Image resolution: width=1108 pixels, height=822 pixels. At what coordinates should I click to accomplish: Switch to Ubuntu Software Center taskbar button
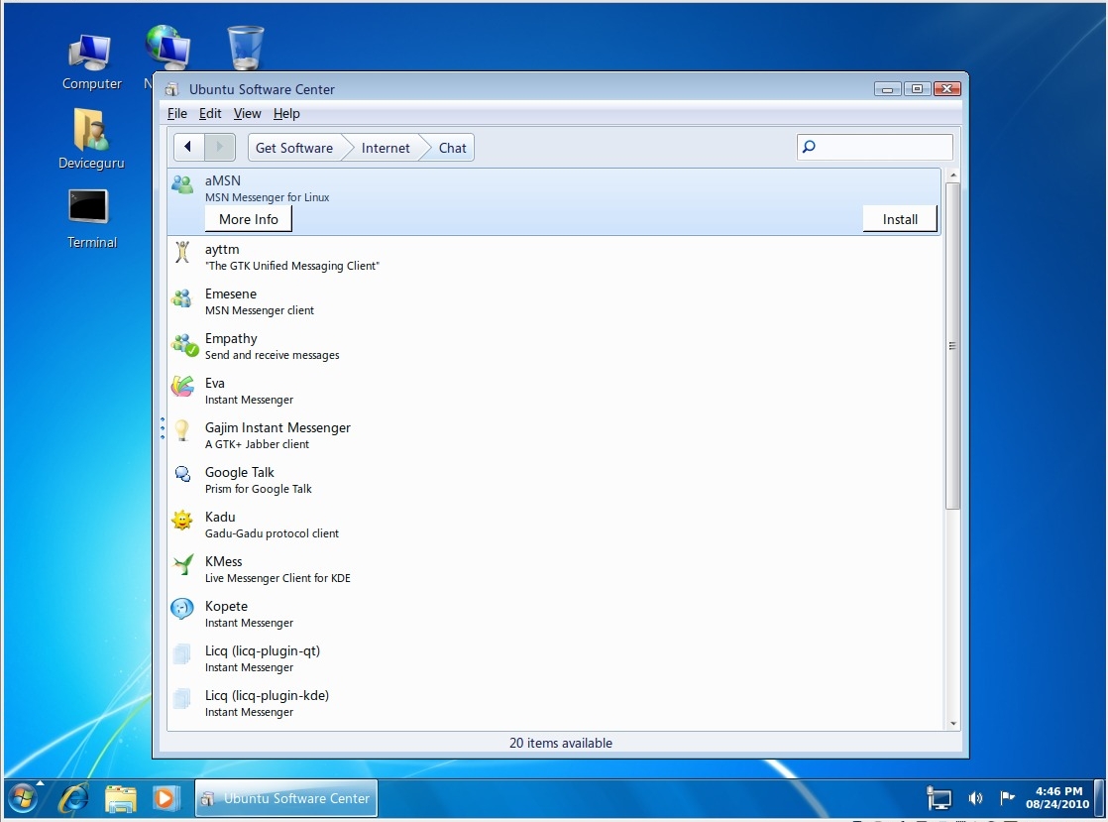286,798
